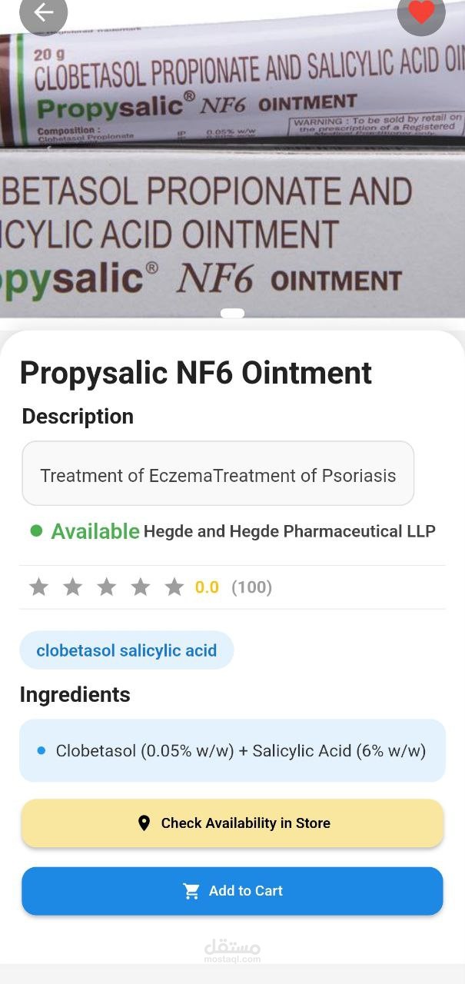Click the Propysalic NF6 Ointment title
Screen dimensions: 465x984
[x=196, y=373]
